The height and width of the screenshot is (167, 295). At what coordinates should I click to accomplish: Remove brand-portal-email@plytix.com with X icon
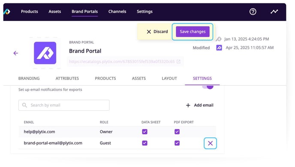pyautogui.click(x=210, y=143)
